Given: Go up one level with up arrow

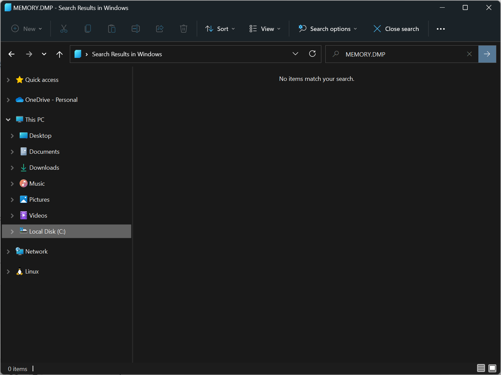Looking at the screenshot, I should pyautogui.click(x=60, y=54).
